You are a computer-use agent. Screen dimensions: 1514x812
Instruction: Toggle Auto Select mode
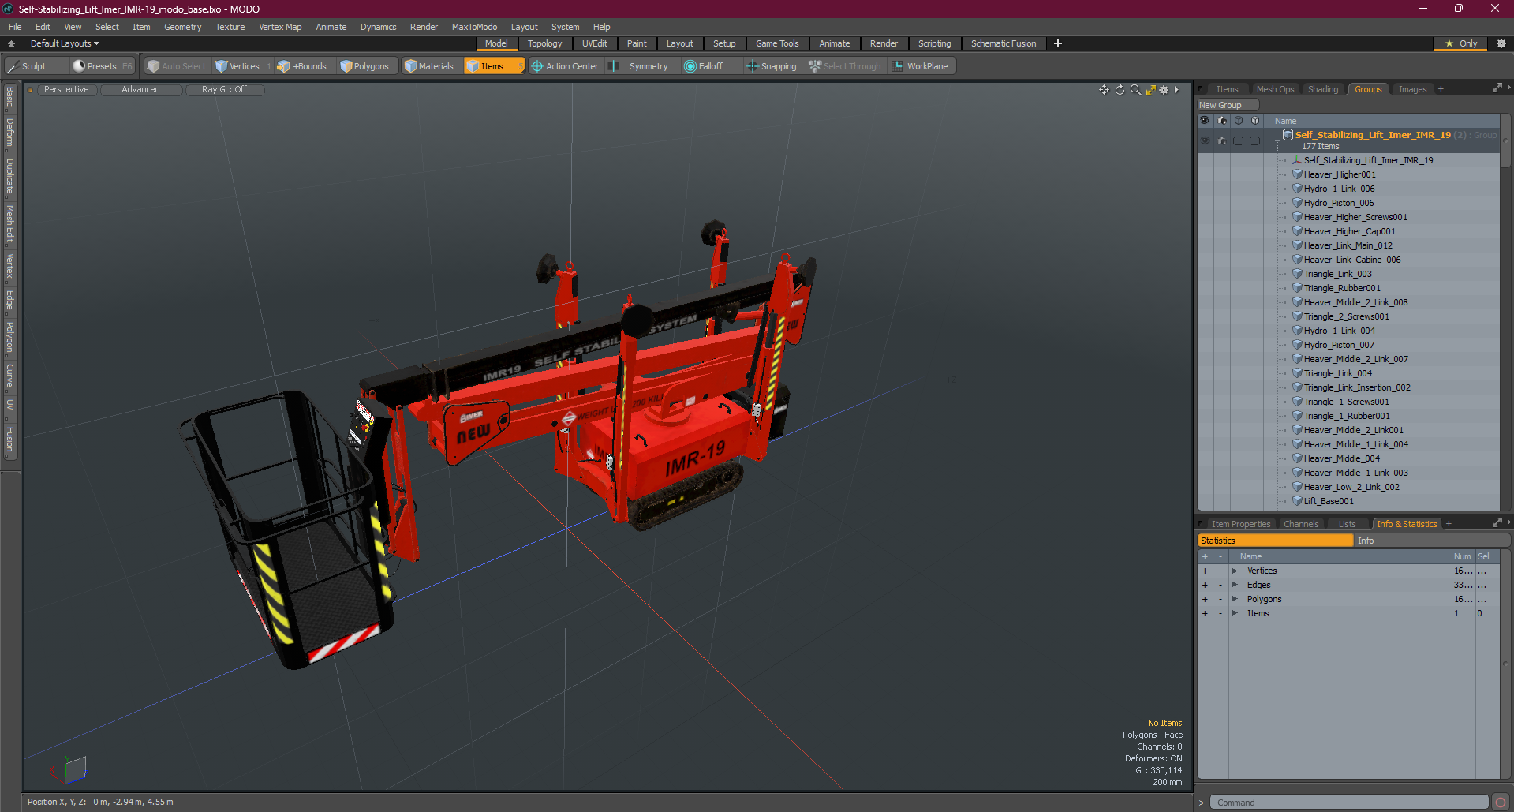pos(178,66)
